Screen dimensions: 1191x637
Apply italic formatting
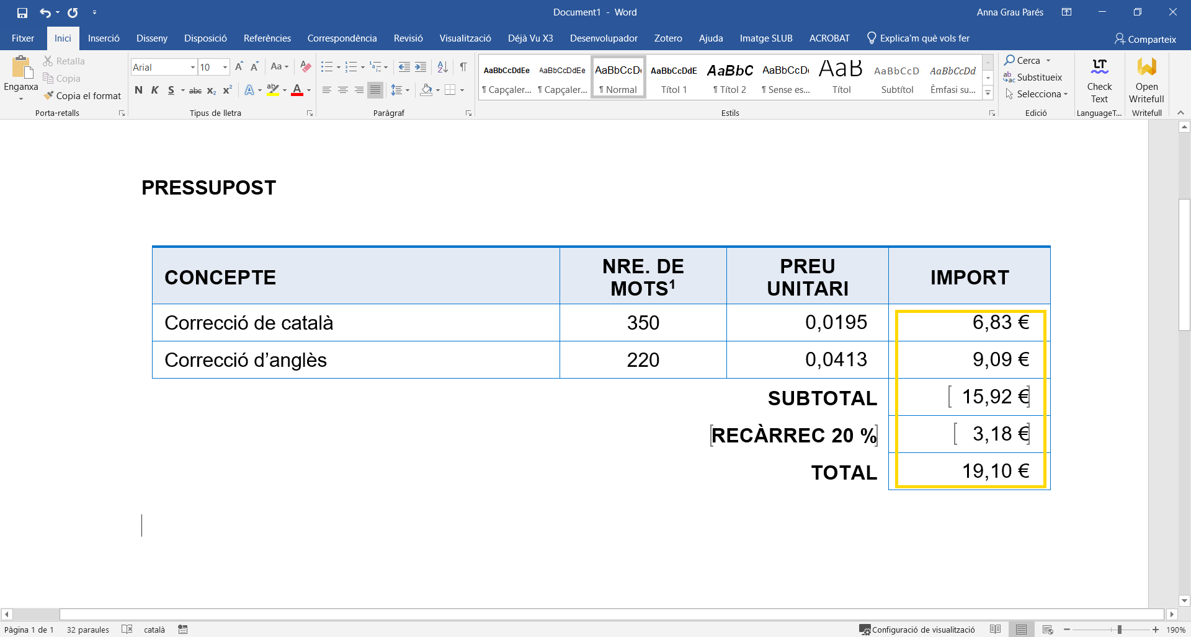pos(154,90)
